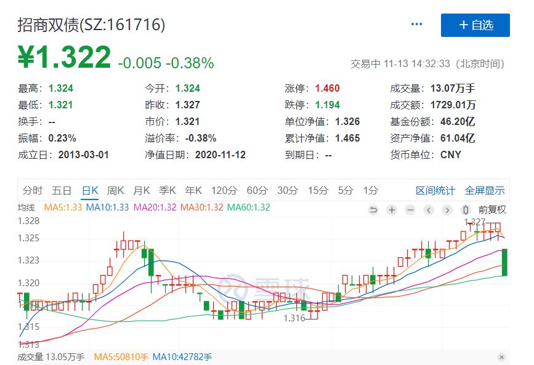
Task: Zoom in chart with plus icon
Action: tap(392, 210)
